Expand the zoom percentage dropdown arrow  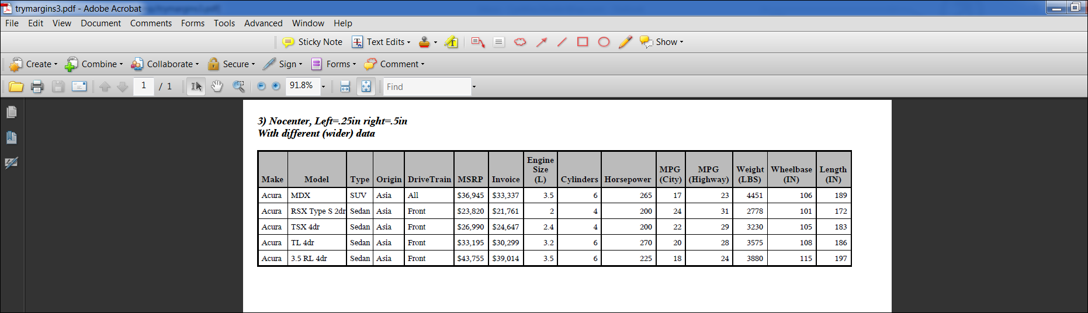(323, 86)
